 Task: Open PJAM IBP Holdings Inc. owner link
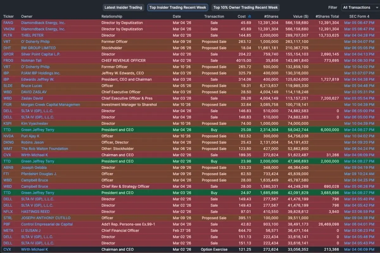41,73
